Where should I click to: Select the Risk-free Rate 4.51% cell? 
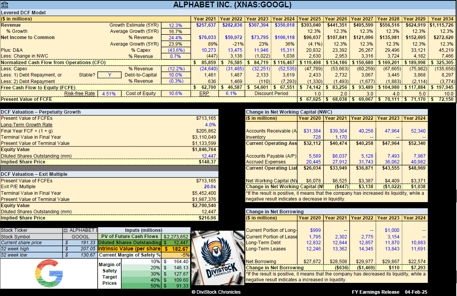(x=109, y=94)
